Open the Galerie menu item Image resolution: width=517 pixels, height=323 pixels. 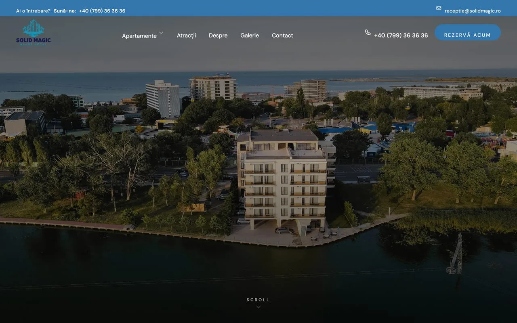[250, 36]
